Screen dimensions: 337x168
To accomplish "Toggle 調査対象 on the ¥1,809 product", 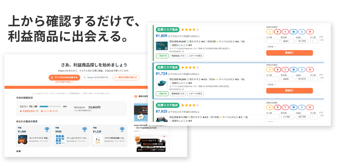I will click(162, 56).
